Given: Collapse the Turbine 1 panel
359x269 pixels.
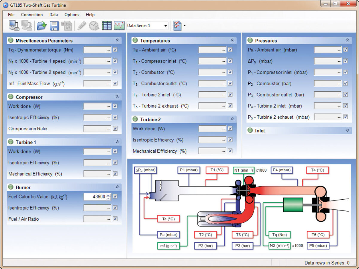Looking at the screenshot, I should [x=117, y=142].
